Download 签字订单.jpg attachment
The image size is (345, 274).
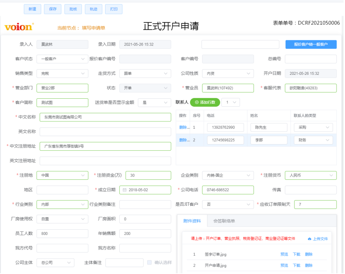point(297,255)
